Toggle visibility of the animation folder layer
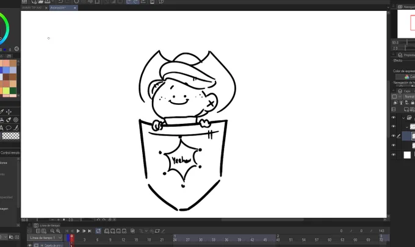 [394, 118]
